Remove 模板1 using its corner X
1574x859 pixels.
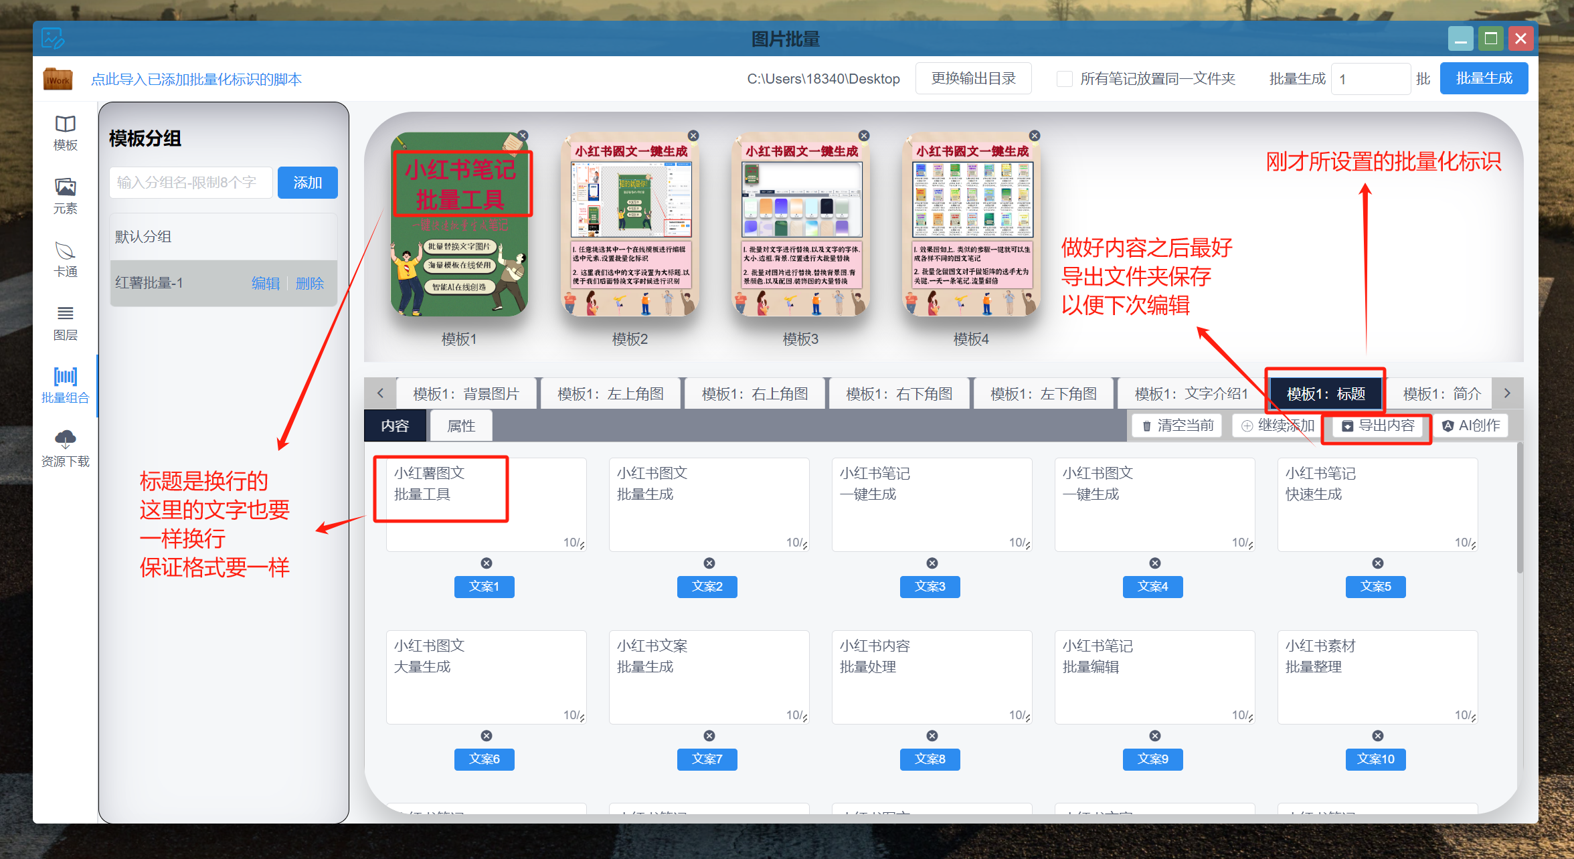click(523, 136)
